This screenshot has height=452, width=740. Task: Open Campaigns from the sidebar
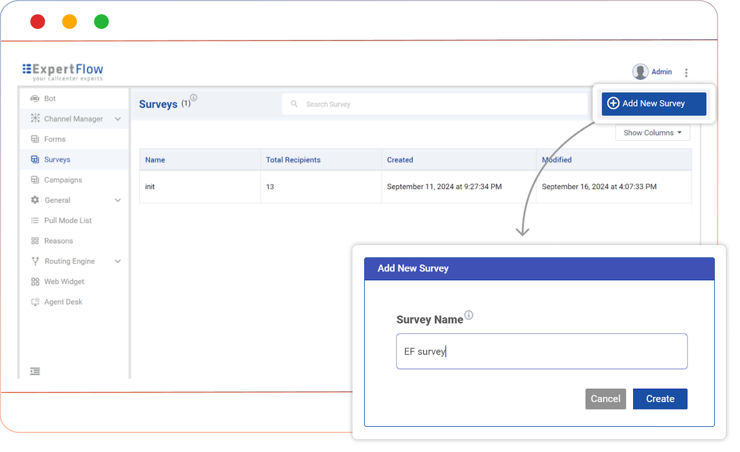click(x=63, y=180)
